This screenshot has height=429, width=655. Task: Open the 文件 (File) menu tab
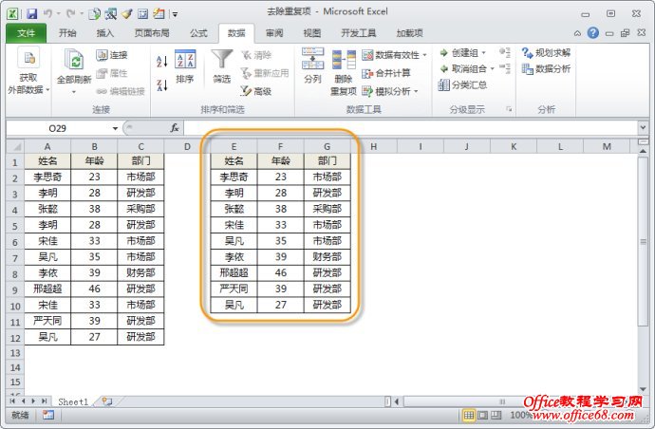click(x=26, y=32)
